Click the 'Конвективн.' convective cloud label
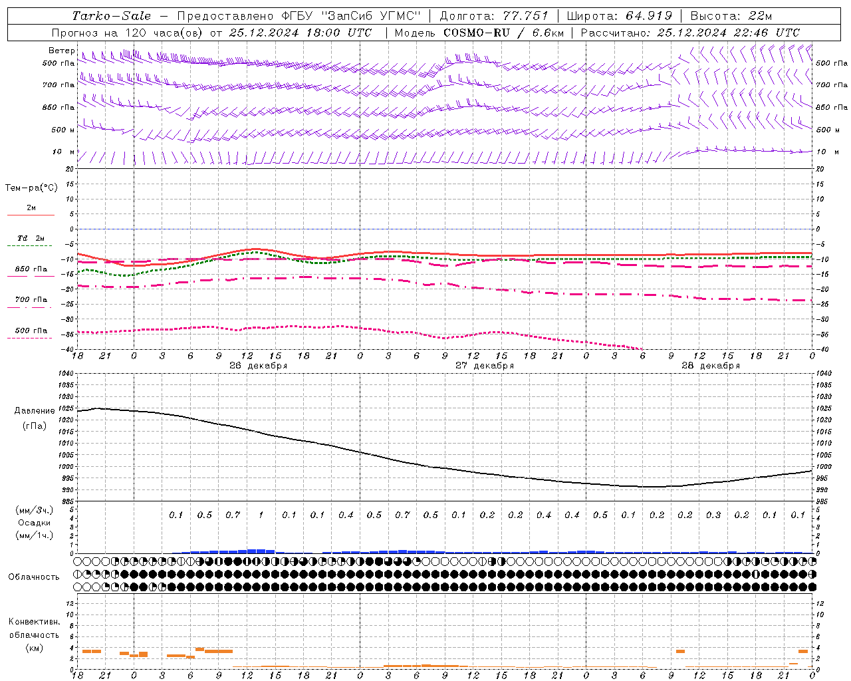This screenshot has height=681, width=851. tap(35, 622)
